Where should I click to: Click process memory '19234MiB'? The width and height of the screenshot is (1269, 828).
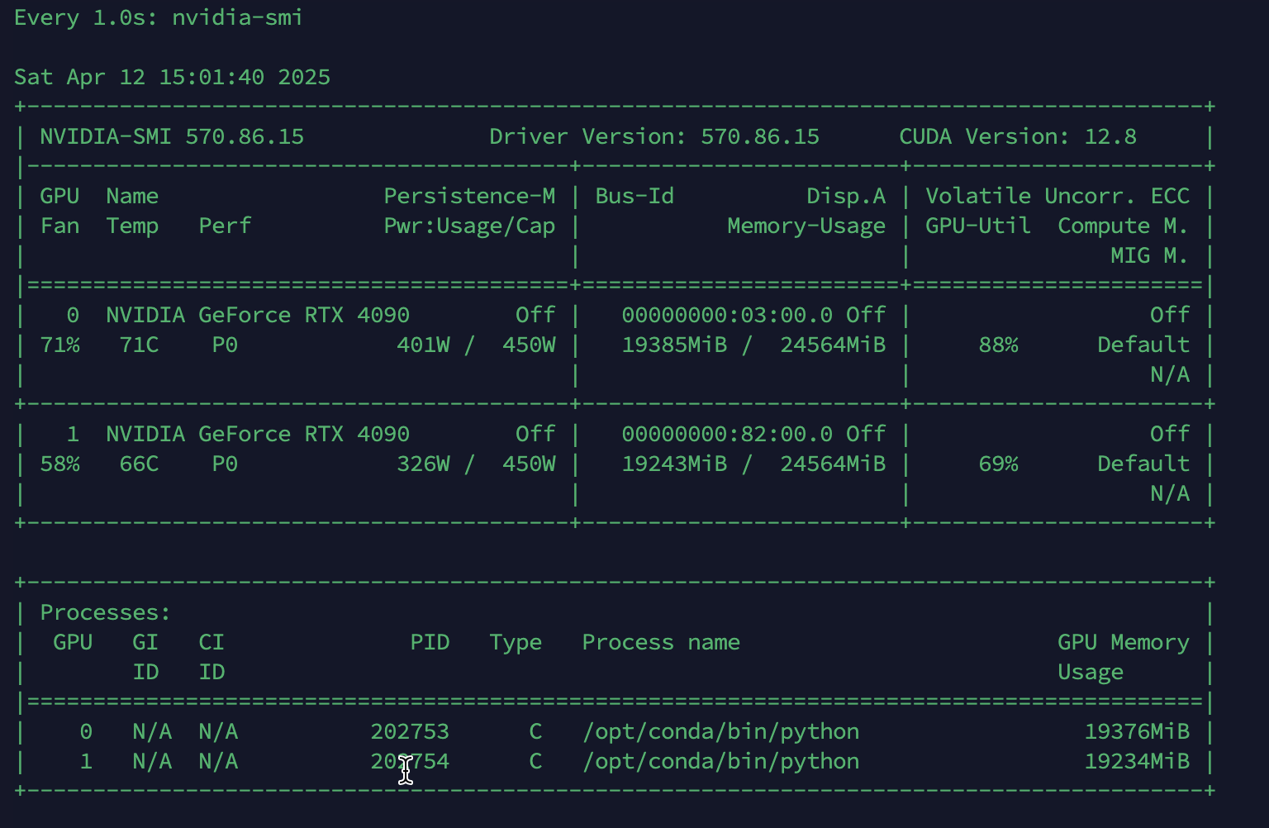click(1137, 761)
